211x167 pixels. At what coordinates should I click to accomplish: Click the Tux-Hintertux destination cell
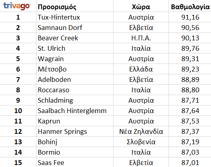click(x=75, y=17)
